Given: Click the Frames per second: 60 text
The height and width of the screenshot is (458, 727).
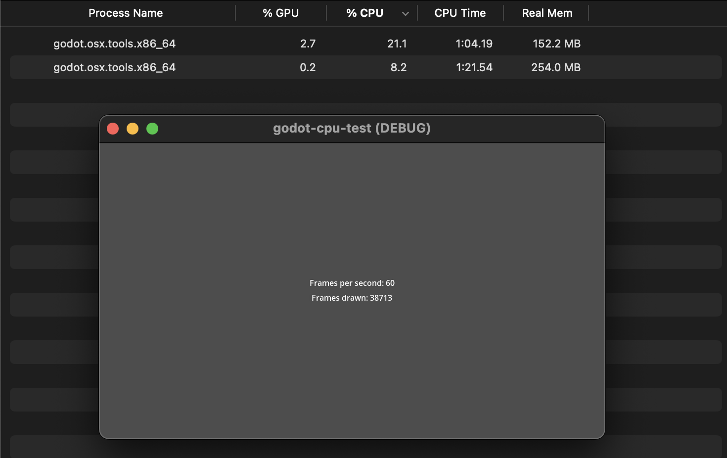Looking at the screenshot, I should (x=352, y=283).
